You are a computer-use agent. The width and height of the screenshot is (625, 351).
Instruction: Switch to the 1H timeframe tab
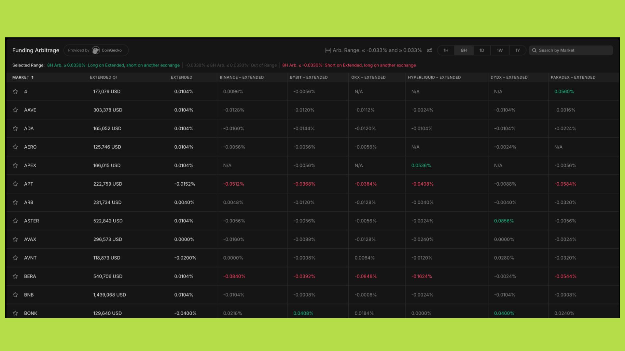[446, 50]
